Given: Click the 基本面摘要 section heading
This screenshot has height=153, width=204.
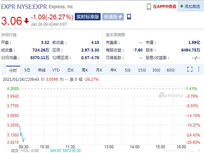Looking at the screenshot, I should point(116,35).
